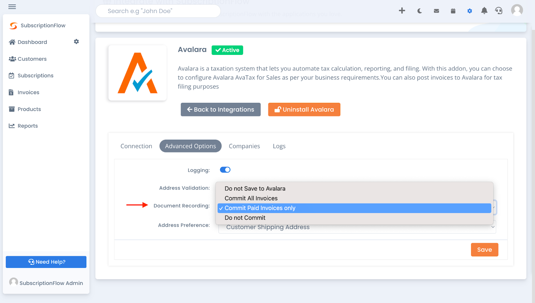Click Uninstall Avalara button
The height and width of the screenshot is (303, 535).
pos(304,109)
